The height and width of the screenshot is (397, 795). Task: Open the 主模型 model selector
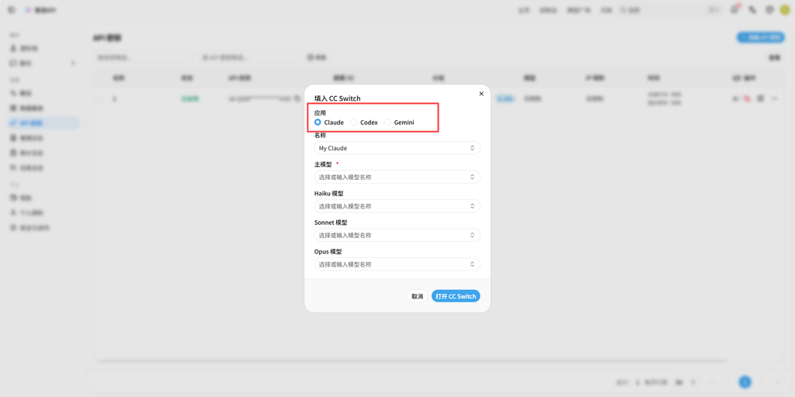pos(397,177)
